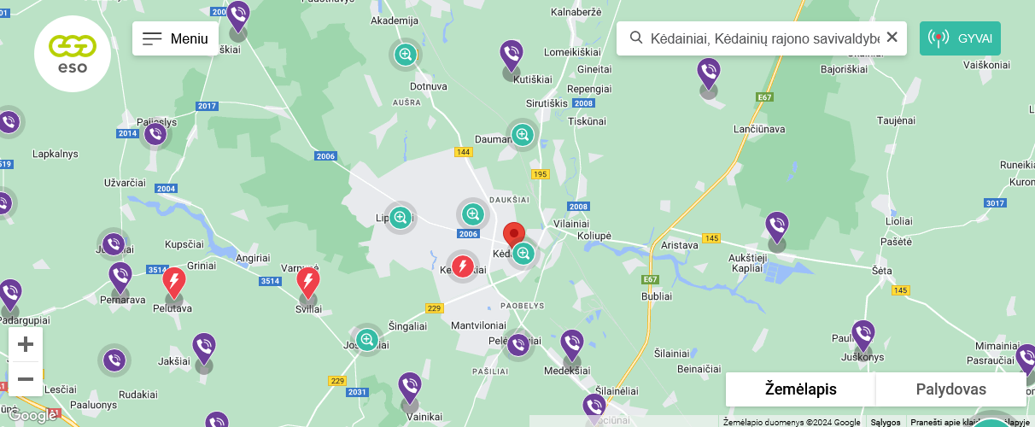Toggle the GYVAI live button
This screenshot has width=1035, height=427.
960,38
